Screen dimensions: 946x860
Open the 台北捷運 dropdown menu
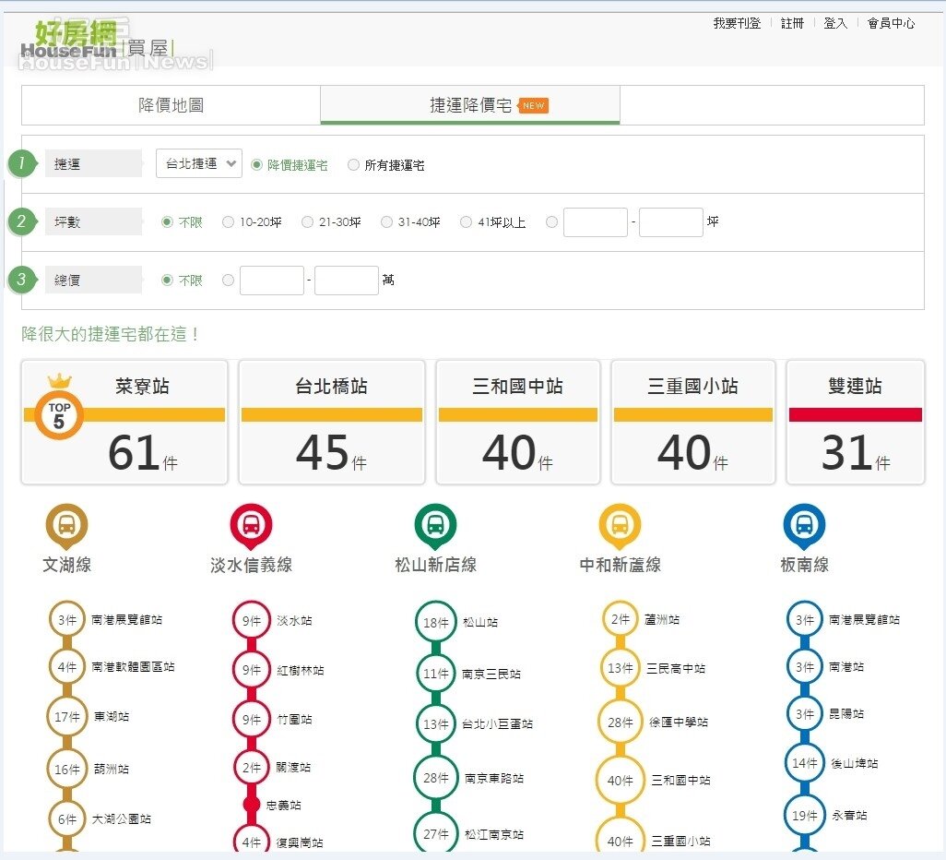pos(197,163)
